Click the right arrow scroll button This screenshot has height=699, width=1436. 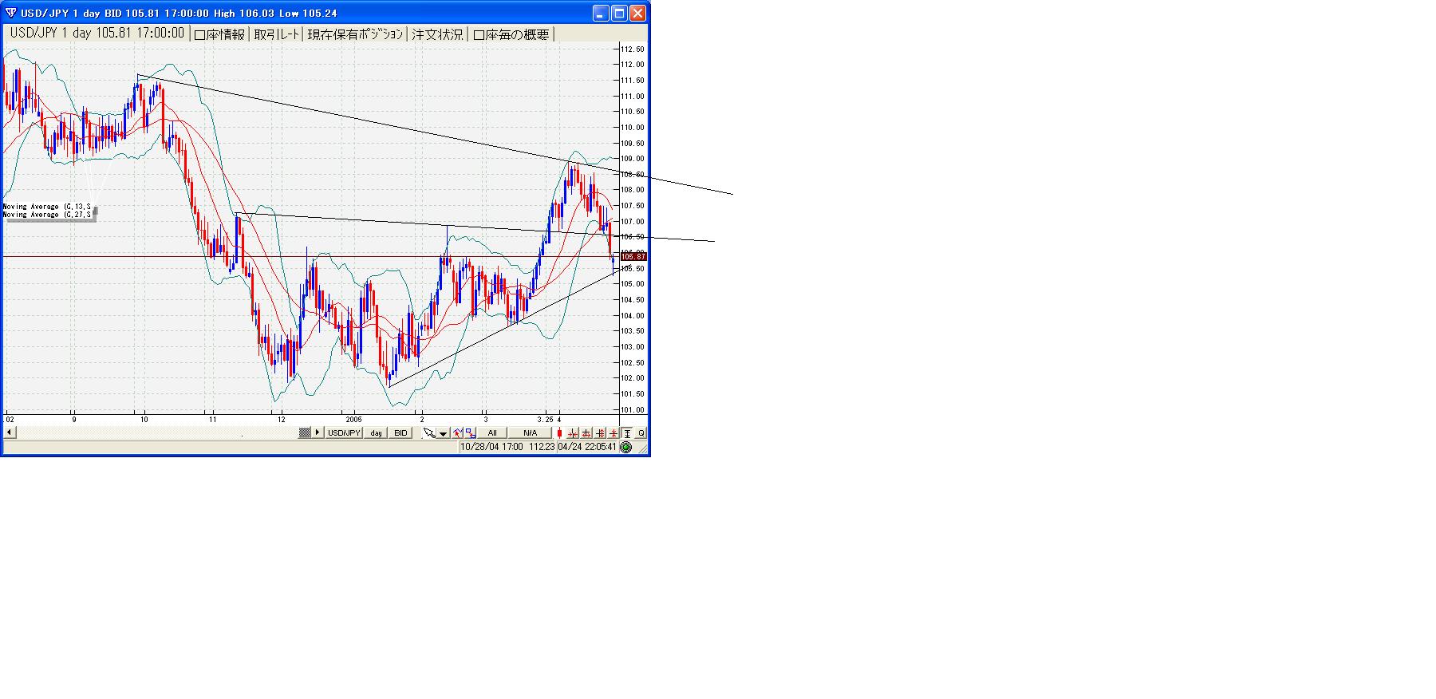[x=318, y=432]
